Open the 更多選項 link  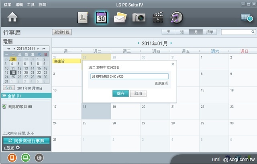coord(161,83)
